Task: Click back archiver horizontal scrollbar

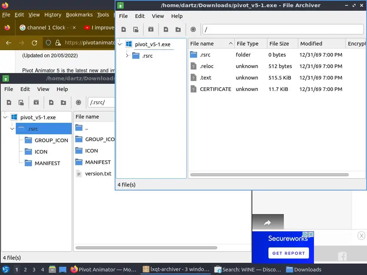Action: 146,248
